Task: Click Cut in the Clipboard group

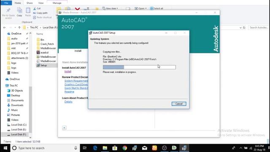Action: tap(37, 8)
